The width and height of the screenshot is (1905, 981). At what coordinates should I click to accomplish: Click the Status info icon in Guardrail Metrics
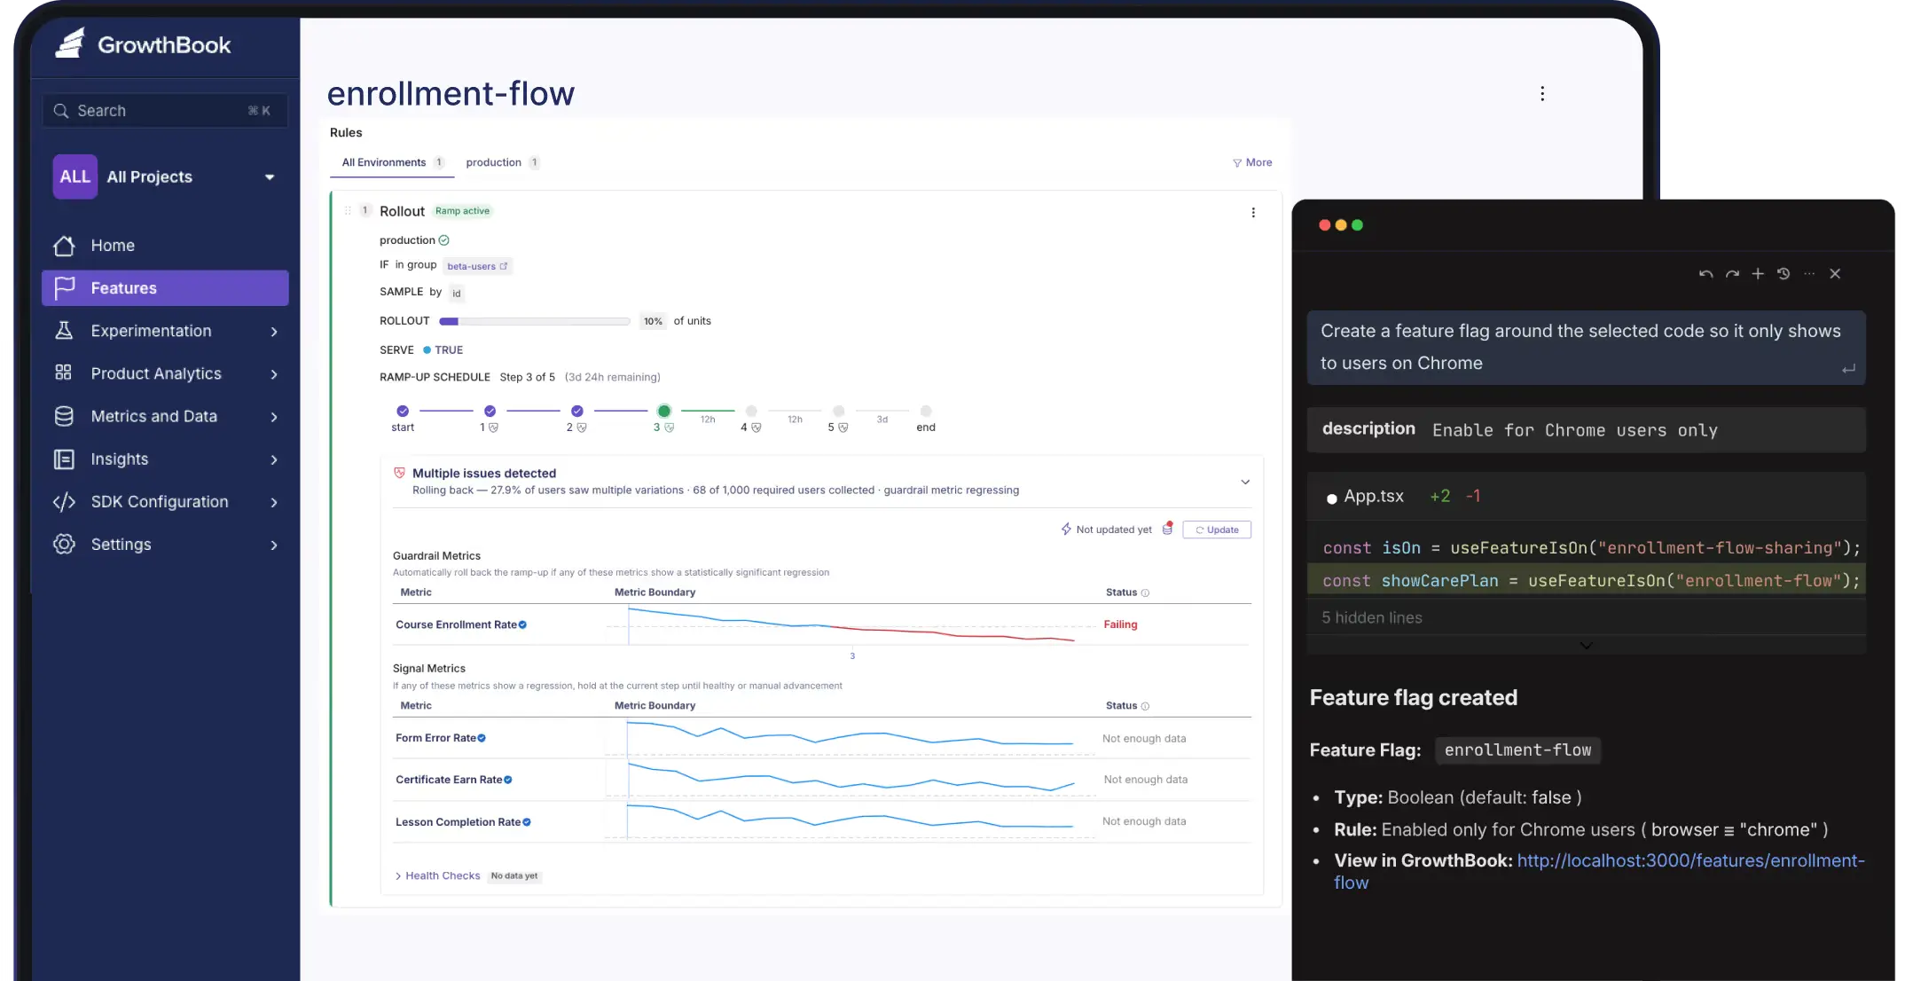pos(1145,593)
